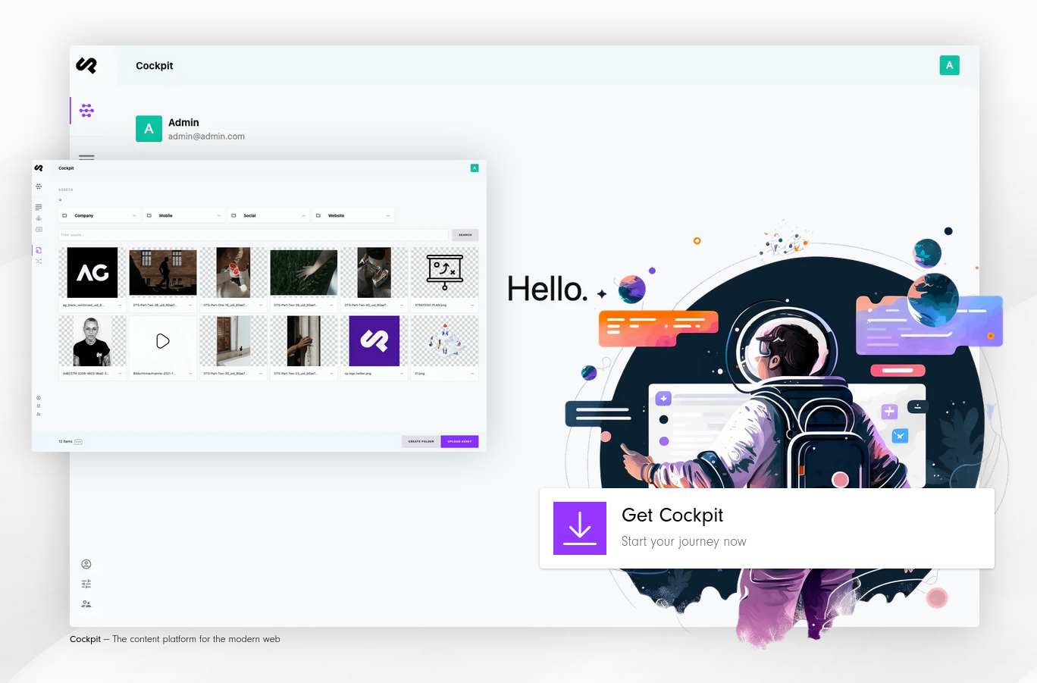Viewport: 1037px width, 683px height.
Task: Click the users icon at the sidebar bottom
Action: [86, 603]
